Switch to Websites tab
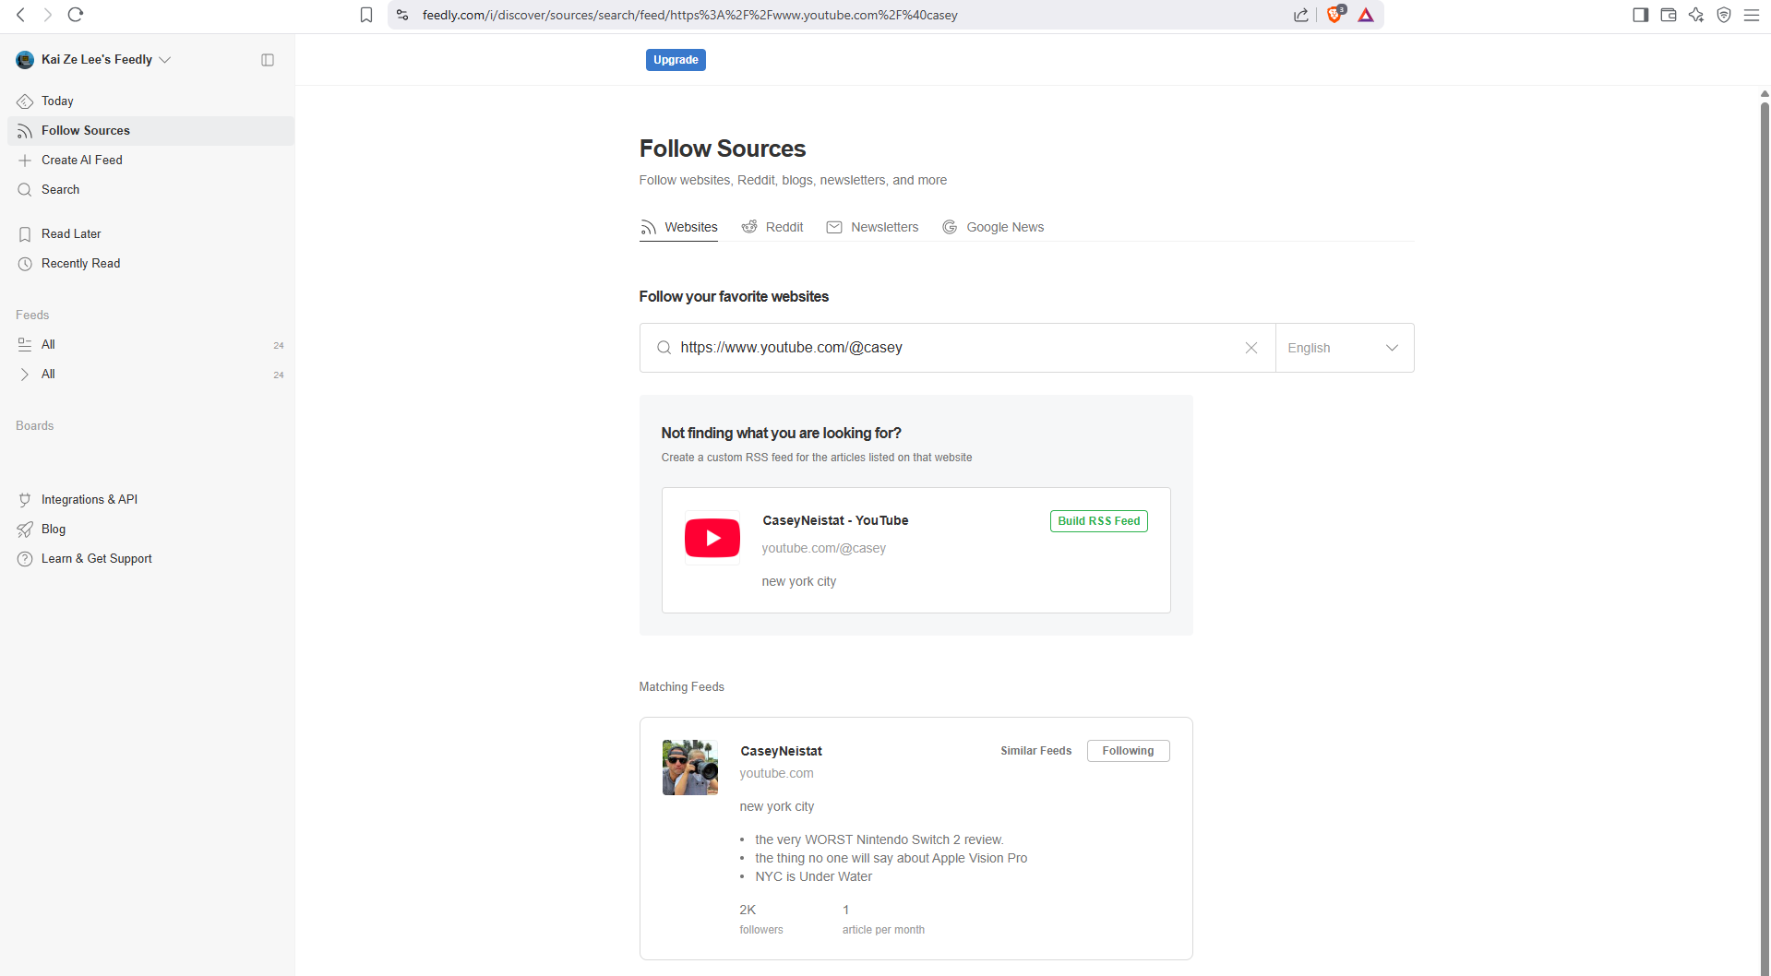This screenshot has width=1771, height=976. tap(678, 227)
